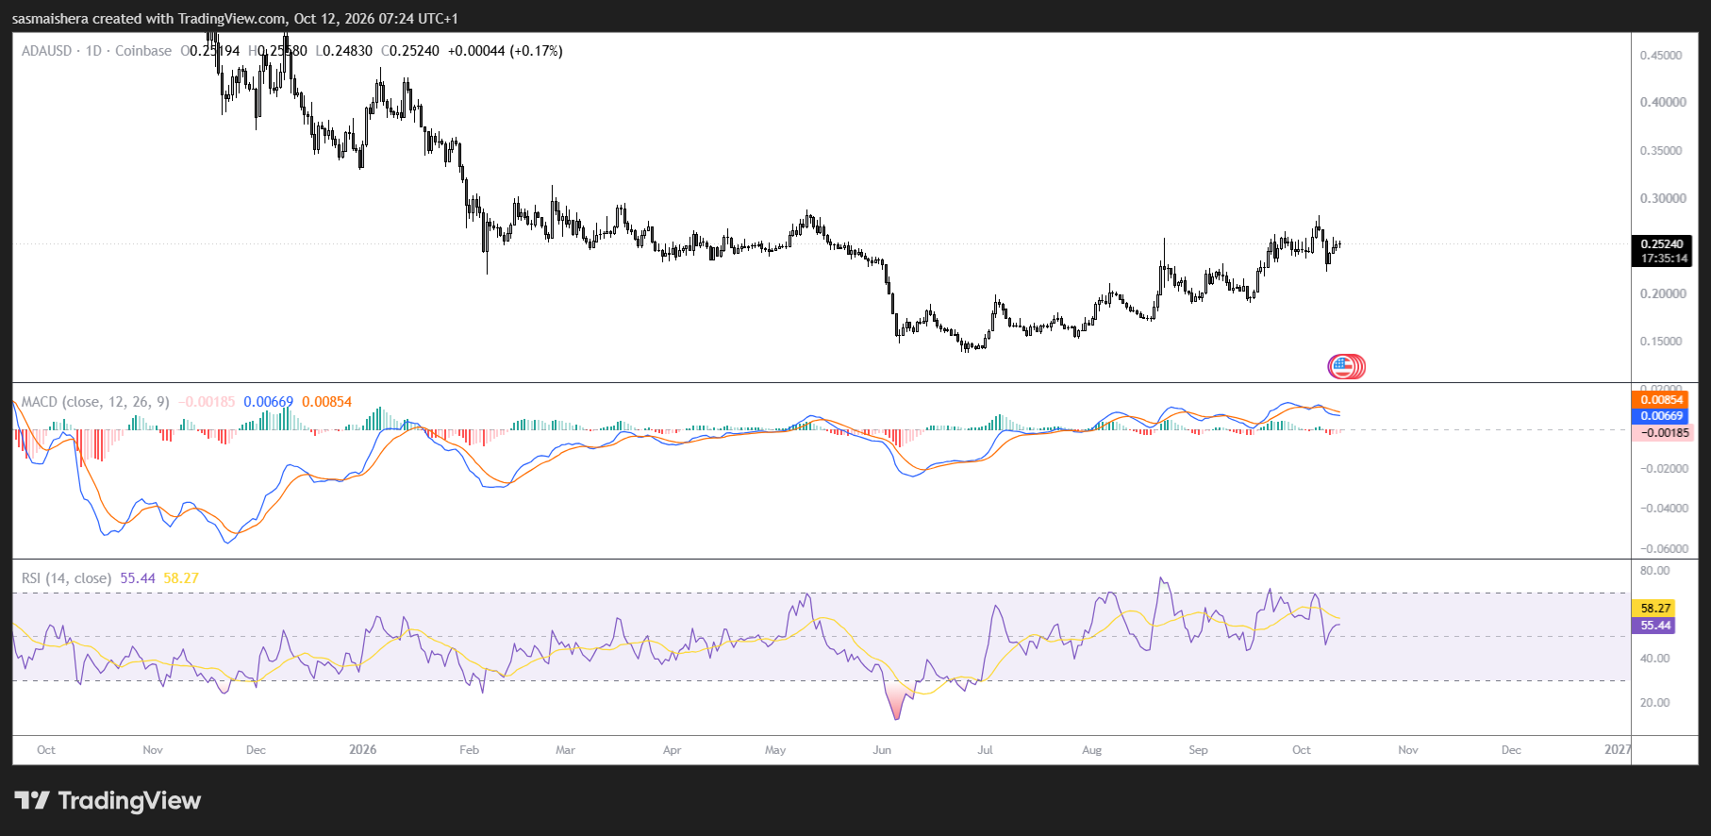
Task: Click the header text naming sasmaishera and TradingView.com
Action: tap(235, 19)
